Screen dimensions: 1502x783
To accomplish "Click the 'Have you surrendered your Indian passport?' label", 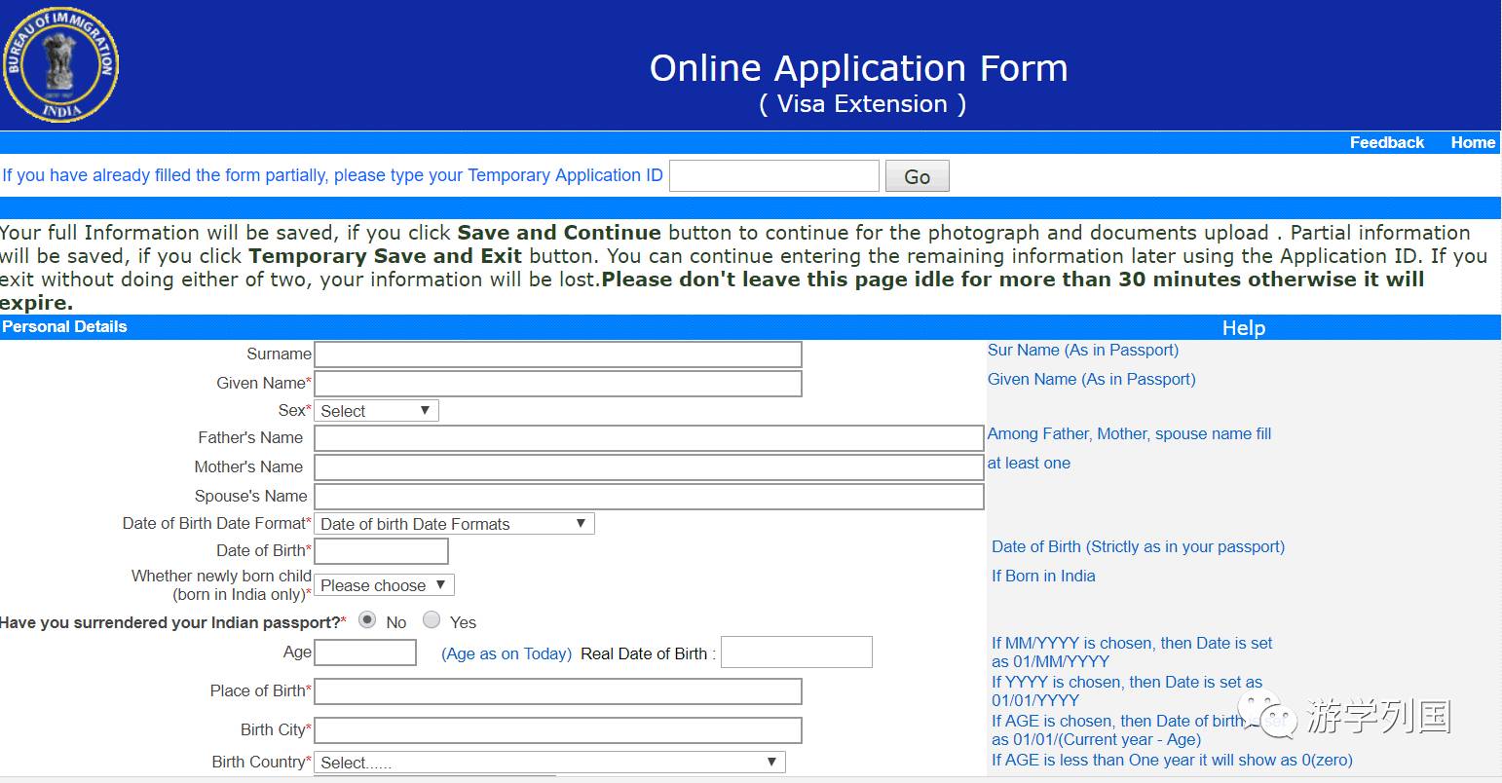I will 170,623.
